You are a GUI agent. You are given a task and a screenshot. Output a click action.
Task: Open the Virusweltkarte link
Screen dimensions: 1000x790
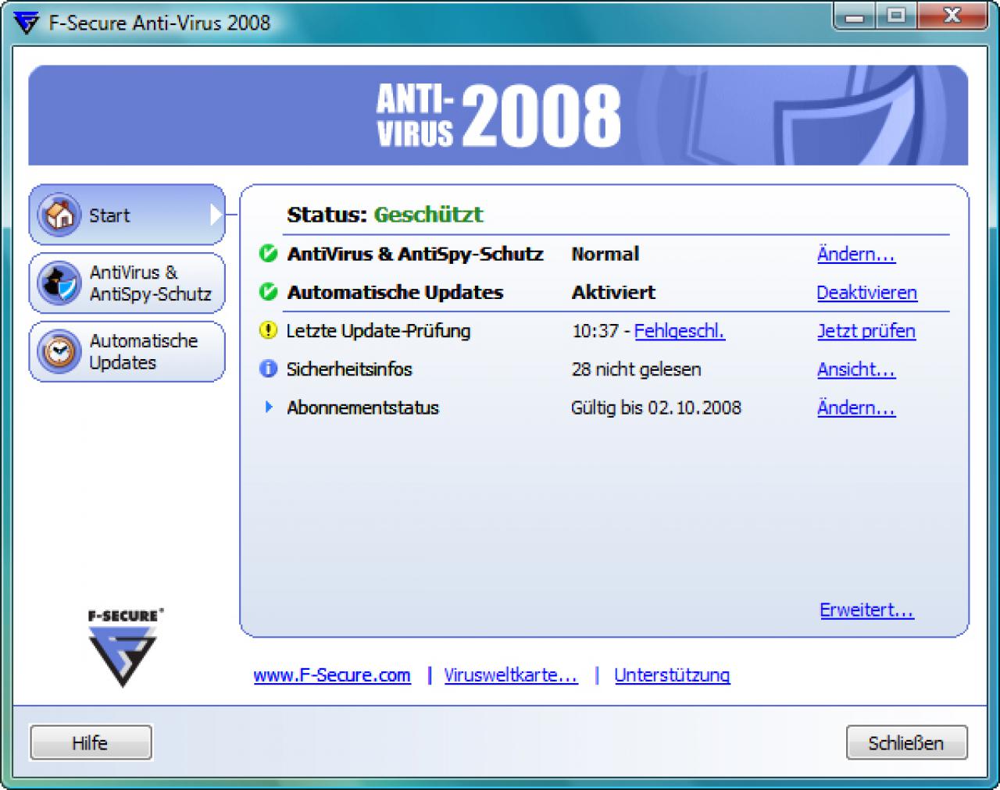coord(511,675)
